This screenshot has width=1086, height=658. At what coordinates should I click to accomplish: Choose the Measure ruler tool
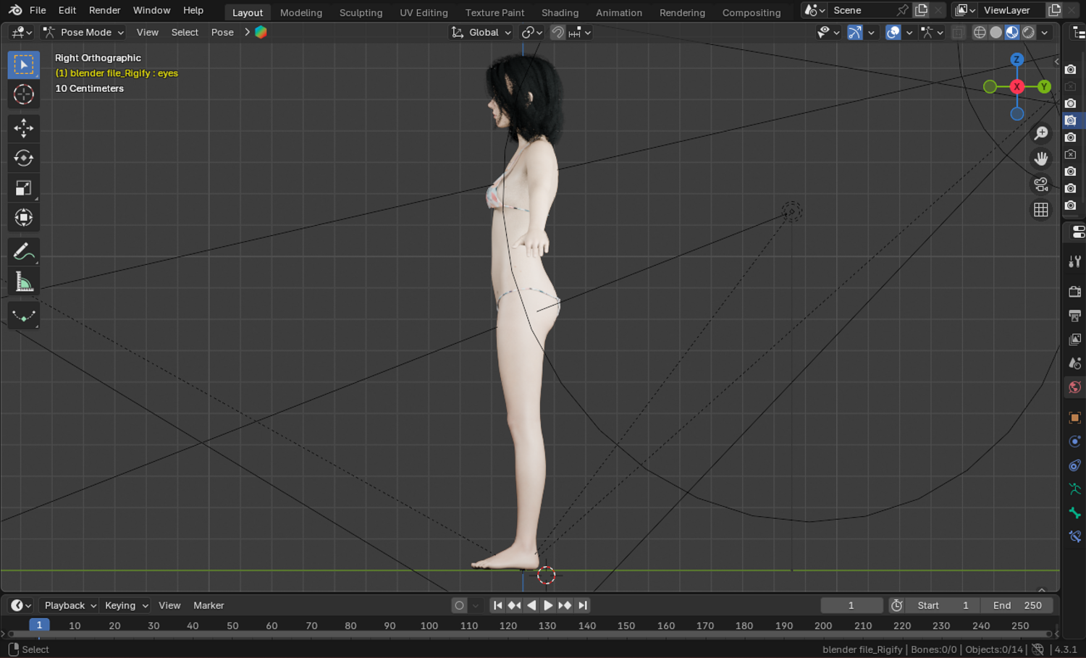pyautogui.click(x=24, y=282)
